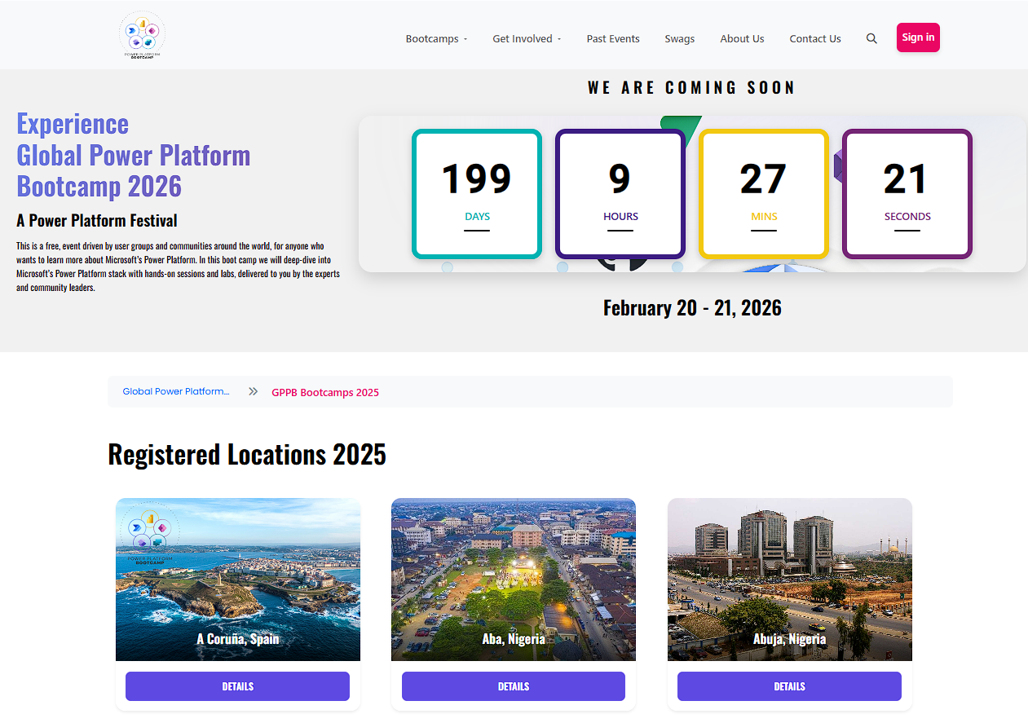Click the Aba, Nigeria location photo
Image resolution: width=1028 pixels, height=723 pixels.
(x=513, y=580)
